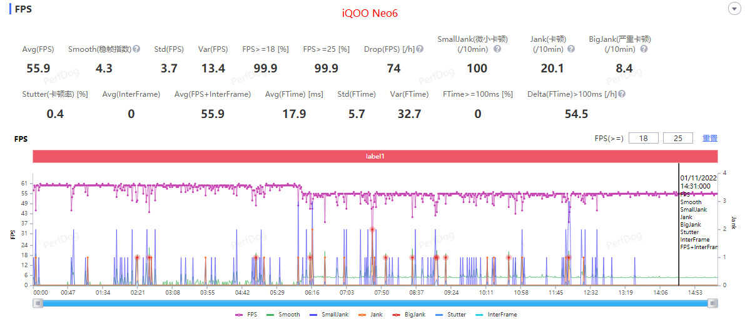Toggle FPS series in legend
The height and width of the screenshot is (319, 745).
246,315
